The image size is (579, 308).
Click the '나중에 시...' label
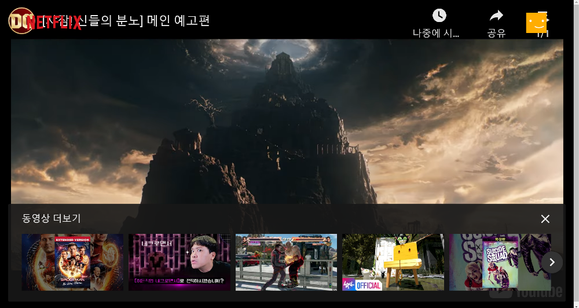436,33
